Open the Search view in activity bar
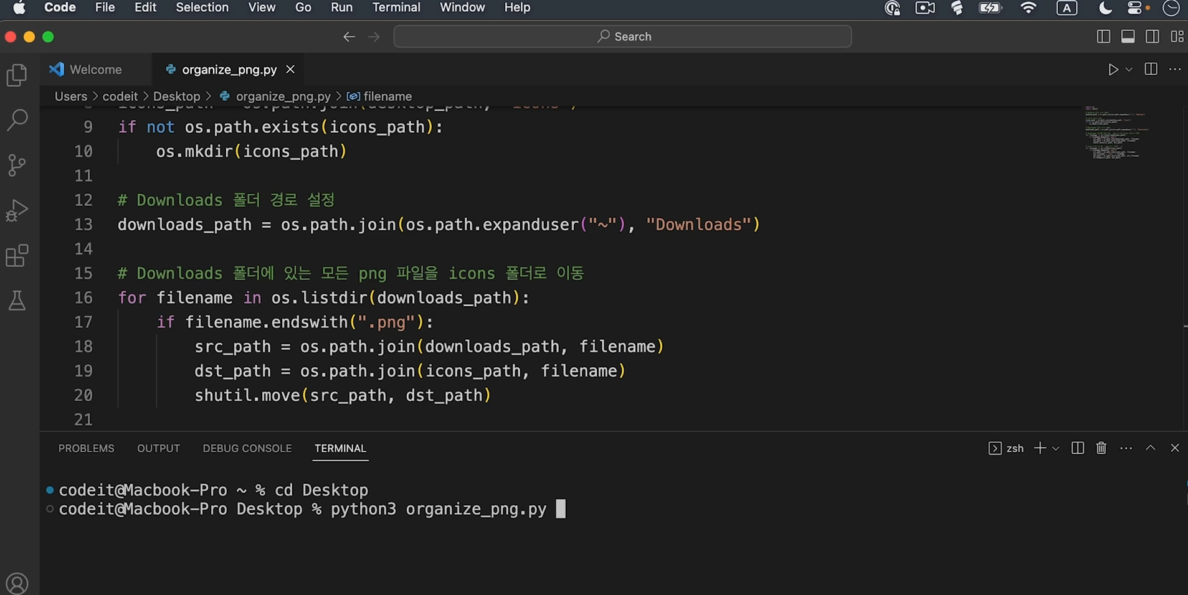Screen dimensions: 1188x595 point(17,119)
